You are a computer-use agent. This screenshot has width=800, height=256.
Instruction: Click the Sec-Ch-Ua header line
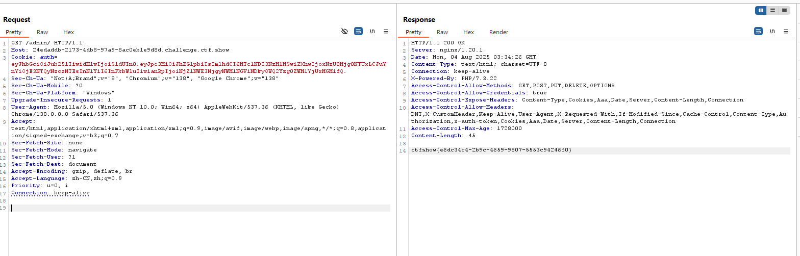tap(145, 79)
